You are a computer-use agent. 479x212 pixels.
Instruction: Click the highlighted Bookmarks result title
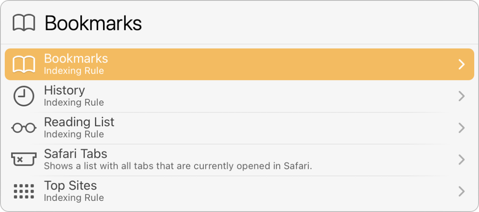(76, 59)
